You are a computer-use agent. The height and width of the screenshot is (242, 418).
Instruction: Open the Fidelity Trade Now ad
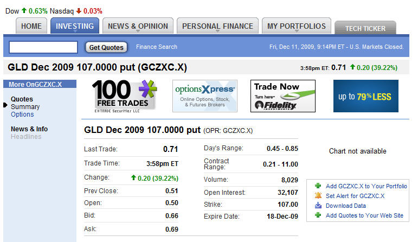tap(283, 96)
